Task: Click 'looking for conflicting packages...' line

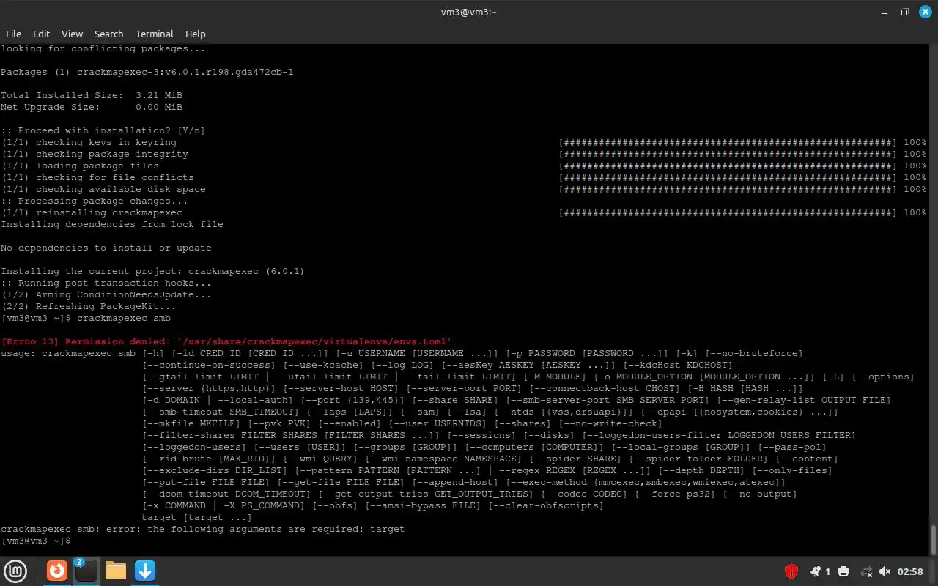Action: coord(103,48)
